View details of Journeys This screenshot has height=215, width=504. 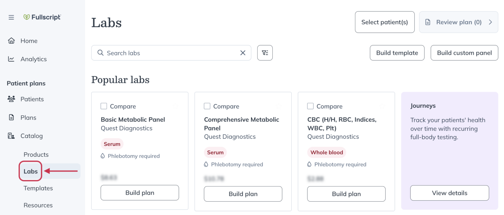450,193
